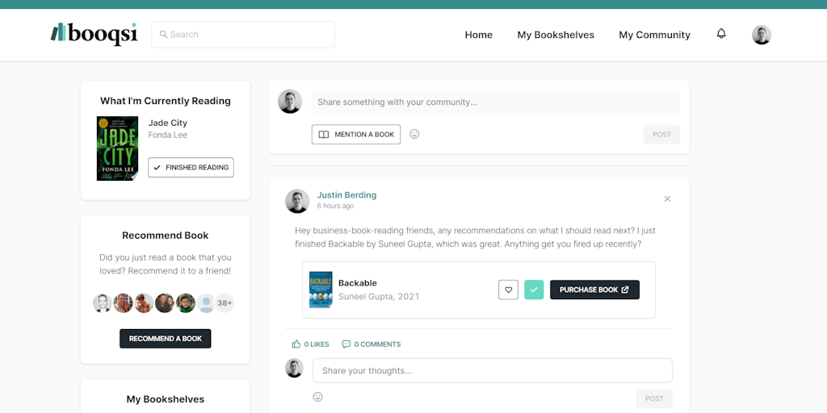Click the Recommend a Book button
Viewport: 827px width, 413px height.
point(165,339)
